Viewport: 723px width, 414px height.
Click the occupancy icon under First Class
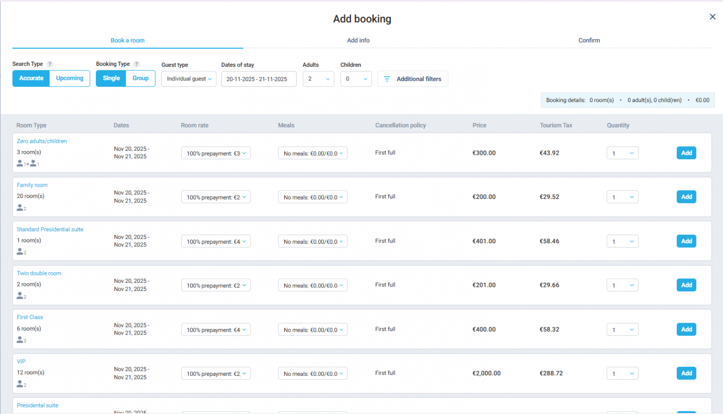click(x=20, y=340)
